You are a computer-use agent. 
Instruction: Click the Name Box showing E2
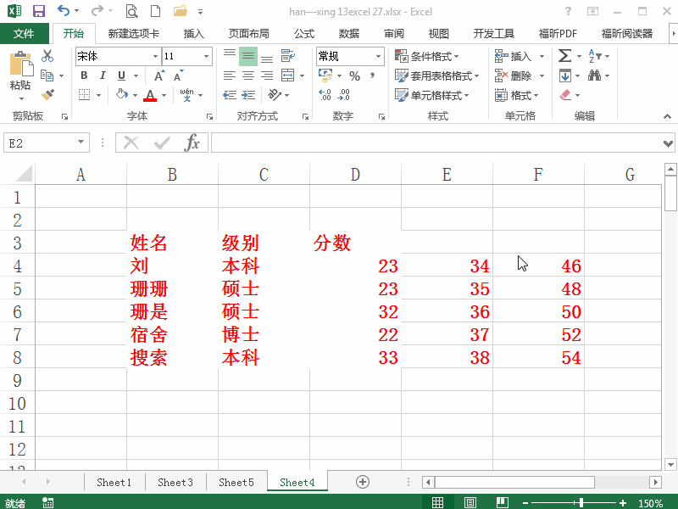point(40,143)
